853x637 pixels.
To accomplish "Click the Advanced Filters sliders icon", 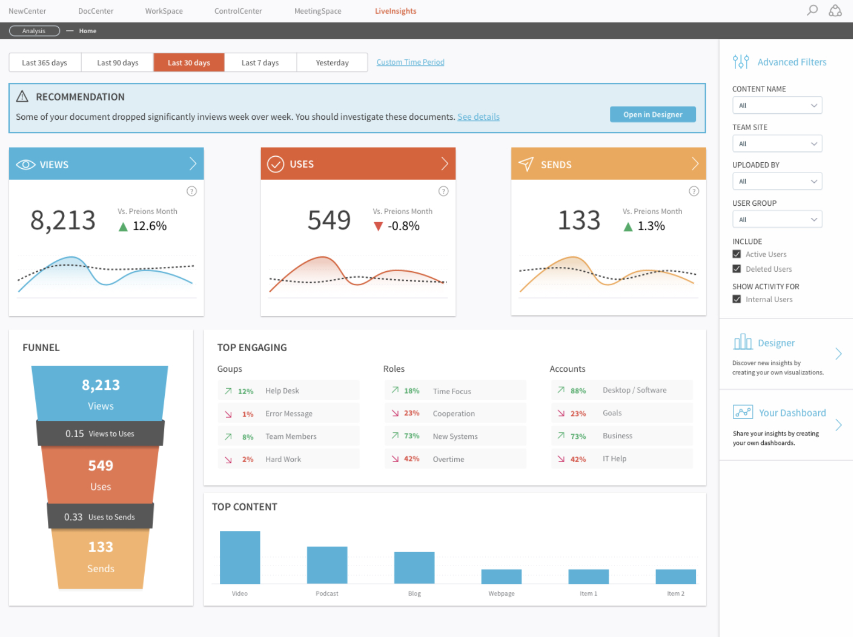I will point(740,62).
